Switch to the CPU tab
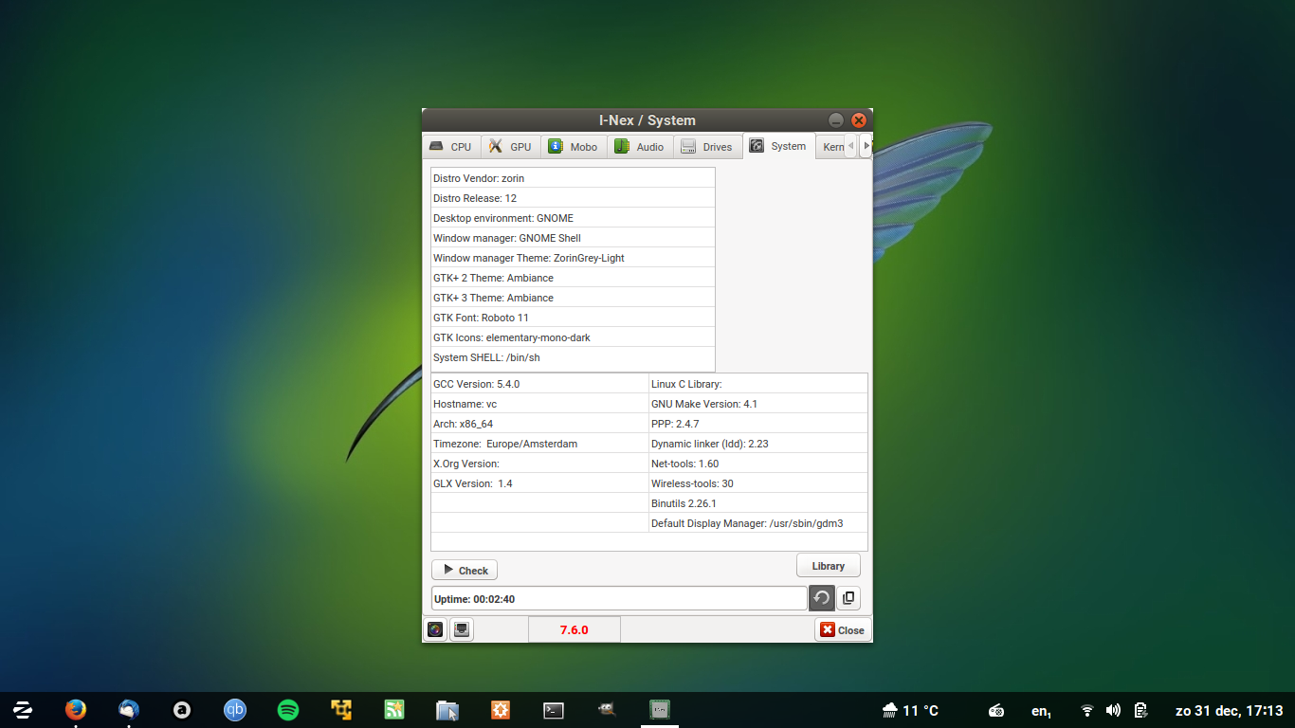This screenshot has height=728, width=1295. click(x=451, y=146)
